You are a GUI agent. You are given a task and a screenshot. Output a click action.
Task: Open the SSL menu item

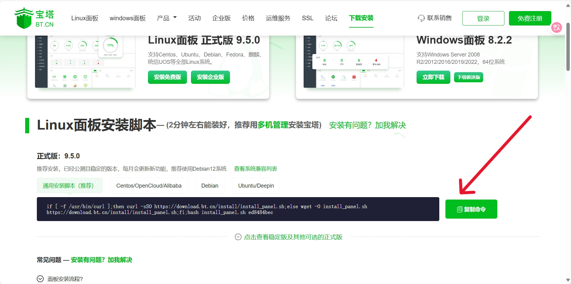(308, 18)
